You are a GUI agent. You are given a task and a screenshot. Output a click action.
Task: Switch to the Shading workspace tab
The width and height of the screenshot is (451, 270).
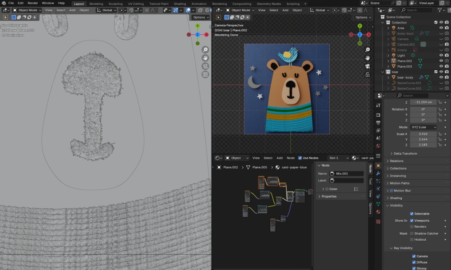click(179, 4)
